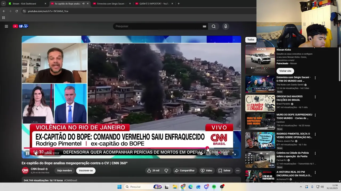Click the taskbar Pesquisar search box
The width and height of the screenshot is (341, 191).
[x=143, y=187]
